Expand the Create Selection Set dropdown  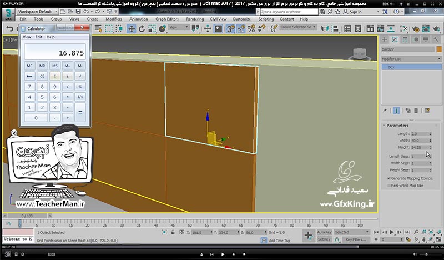tap(298, 27)
